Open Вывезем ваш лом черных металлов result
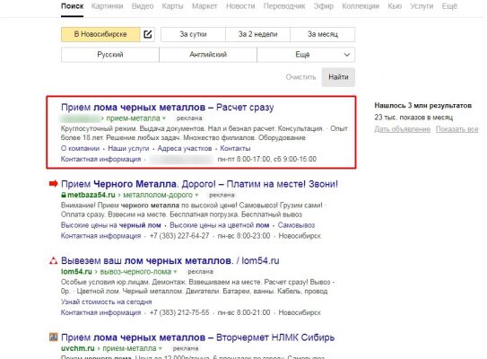The image size is (487, 359). [x=170, y=261]
